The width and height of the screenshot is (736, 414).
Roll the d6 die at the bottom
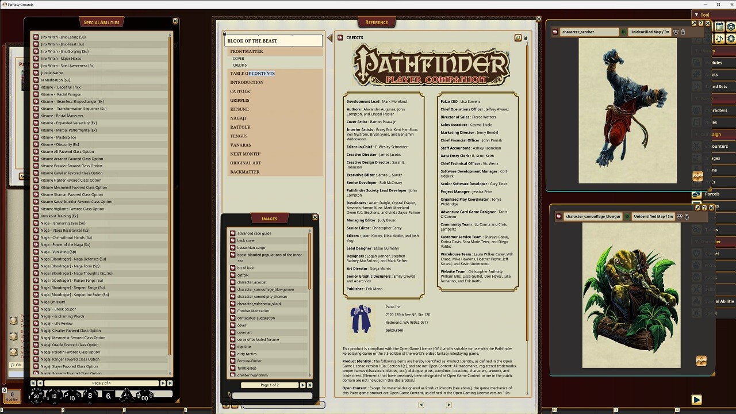pyautogui.click(x=108, y=395)
